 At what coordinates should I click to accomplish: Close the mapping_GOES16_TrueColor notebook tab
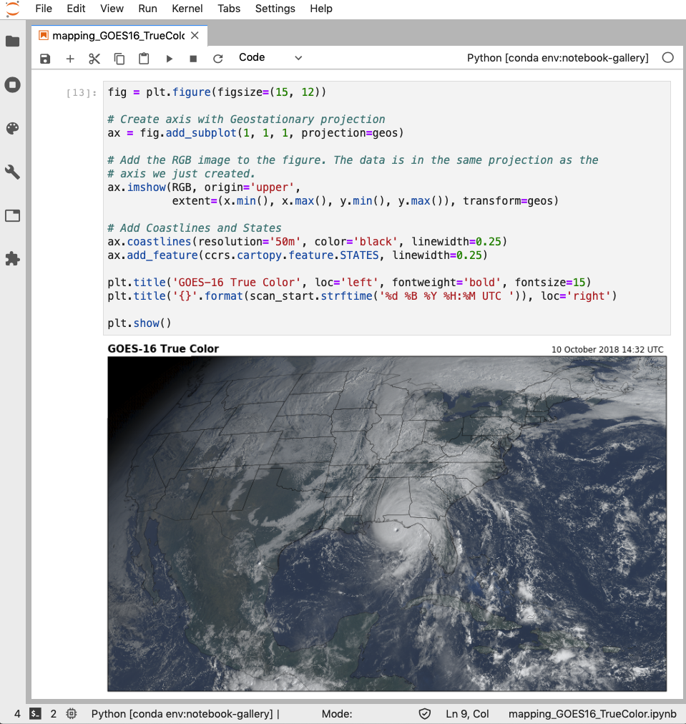(x=195, y=35)
